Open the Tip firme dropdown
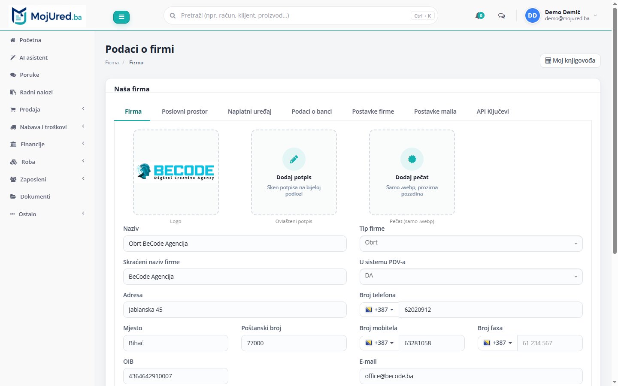618x386 pixels. pyautogui.click(x=471, y=243)
